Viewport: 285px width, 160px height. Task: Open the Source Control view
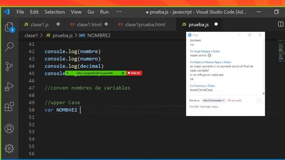tap(9, 66)
